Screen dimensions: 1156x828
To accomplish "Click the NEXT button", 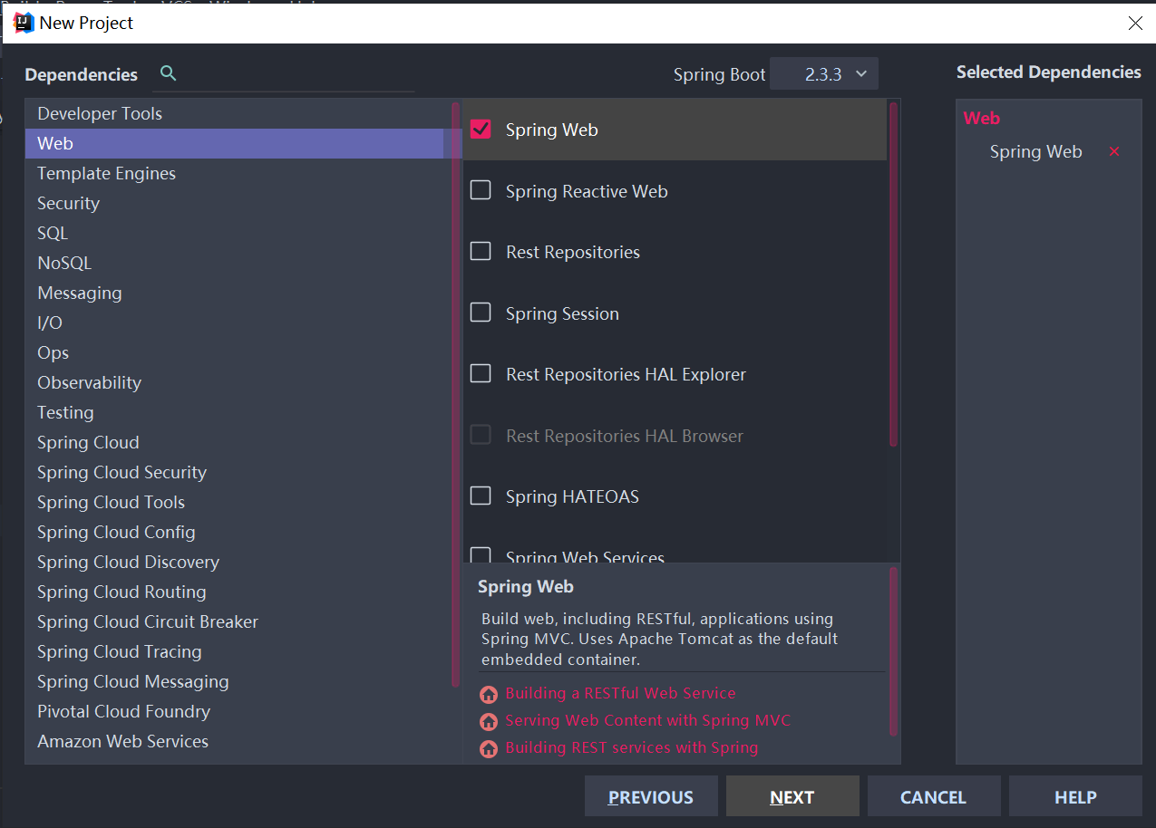I will (x=792, y=796).
